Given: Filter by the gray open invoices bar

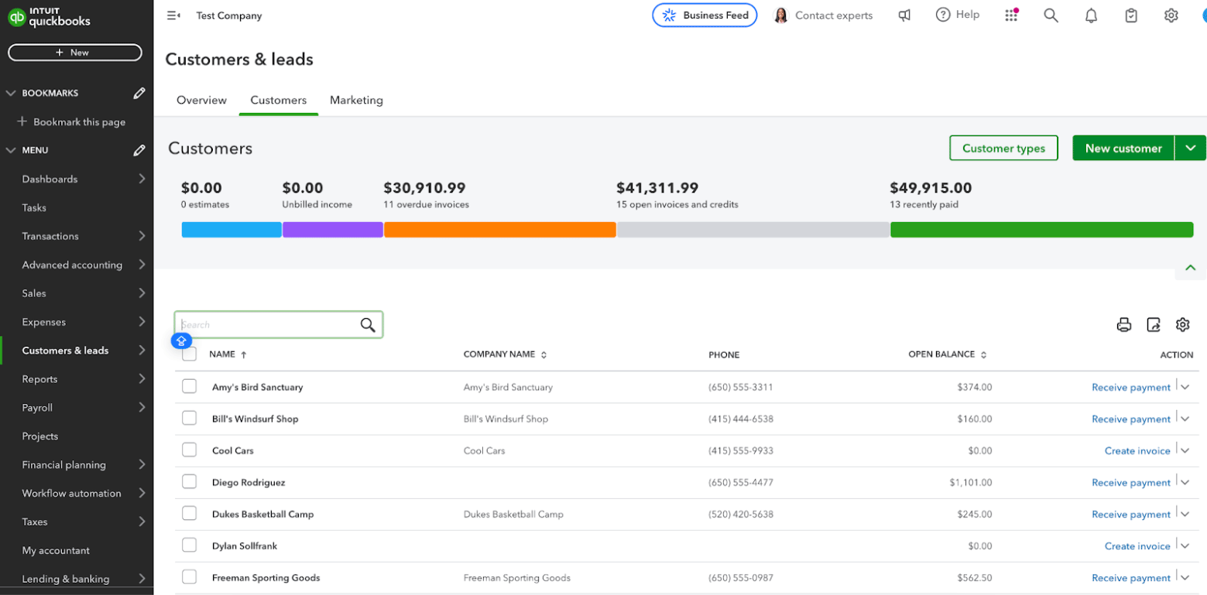Looking at the screenshot, I should pos(753,230).
